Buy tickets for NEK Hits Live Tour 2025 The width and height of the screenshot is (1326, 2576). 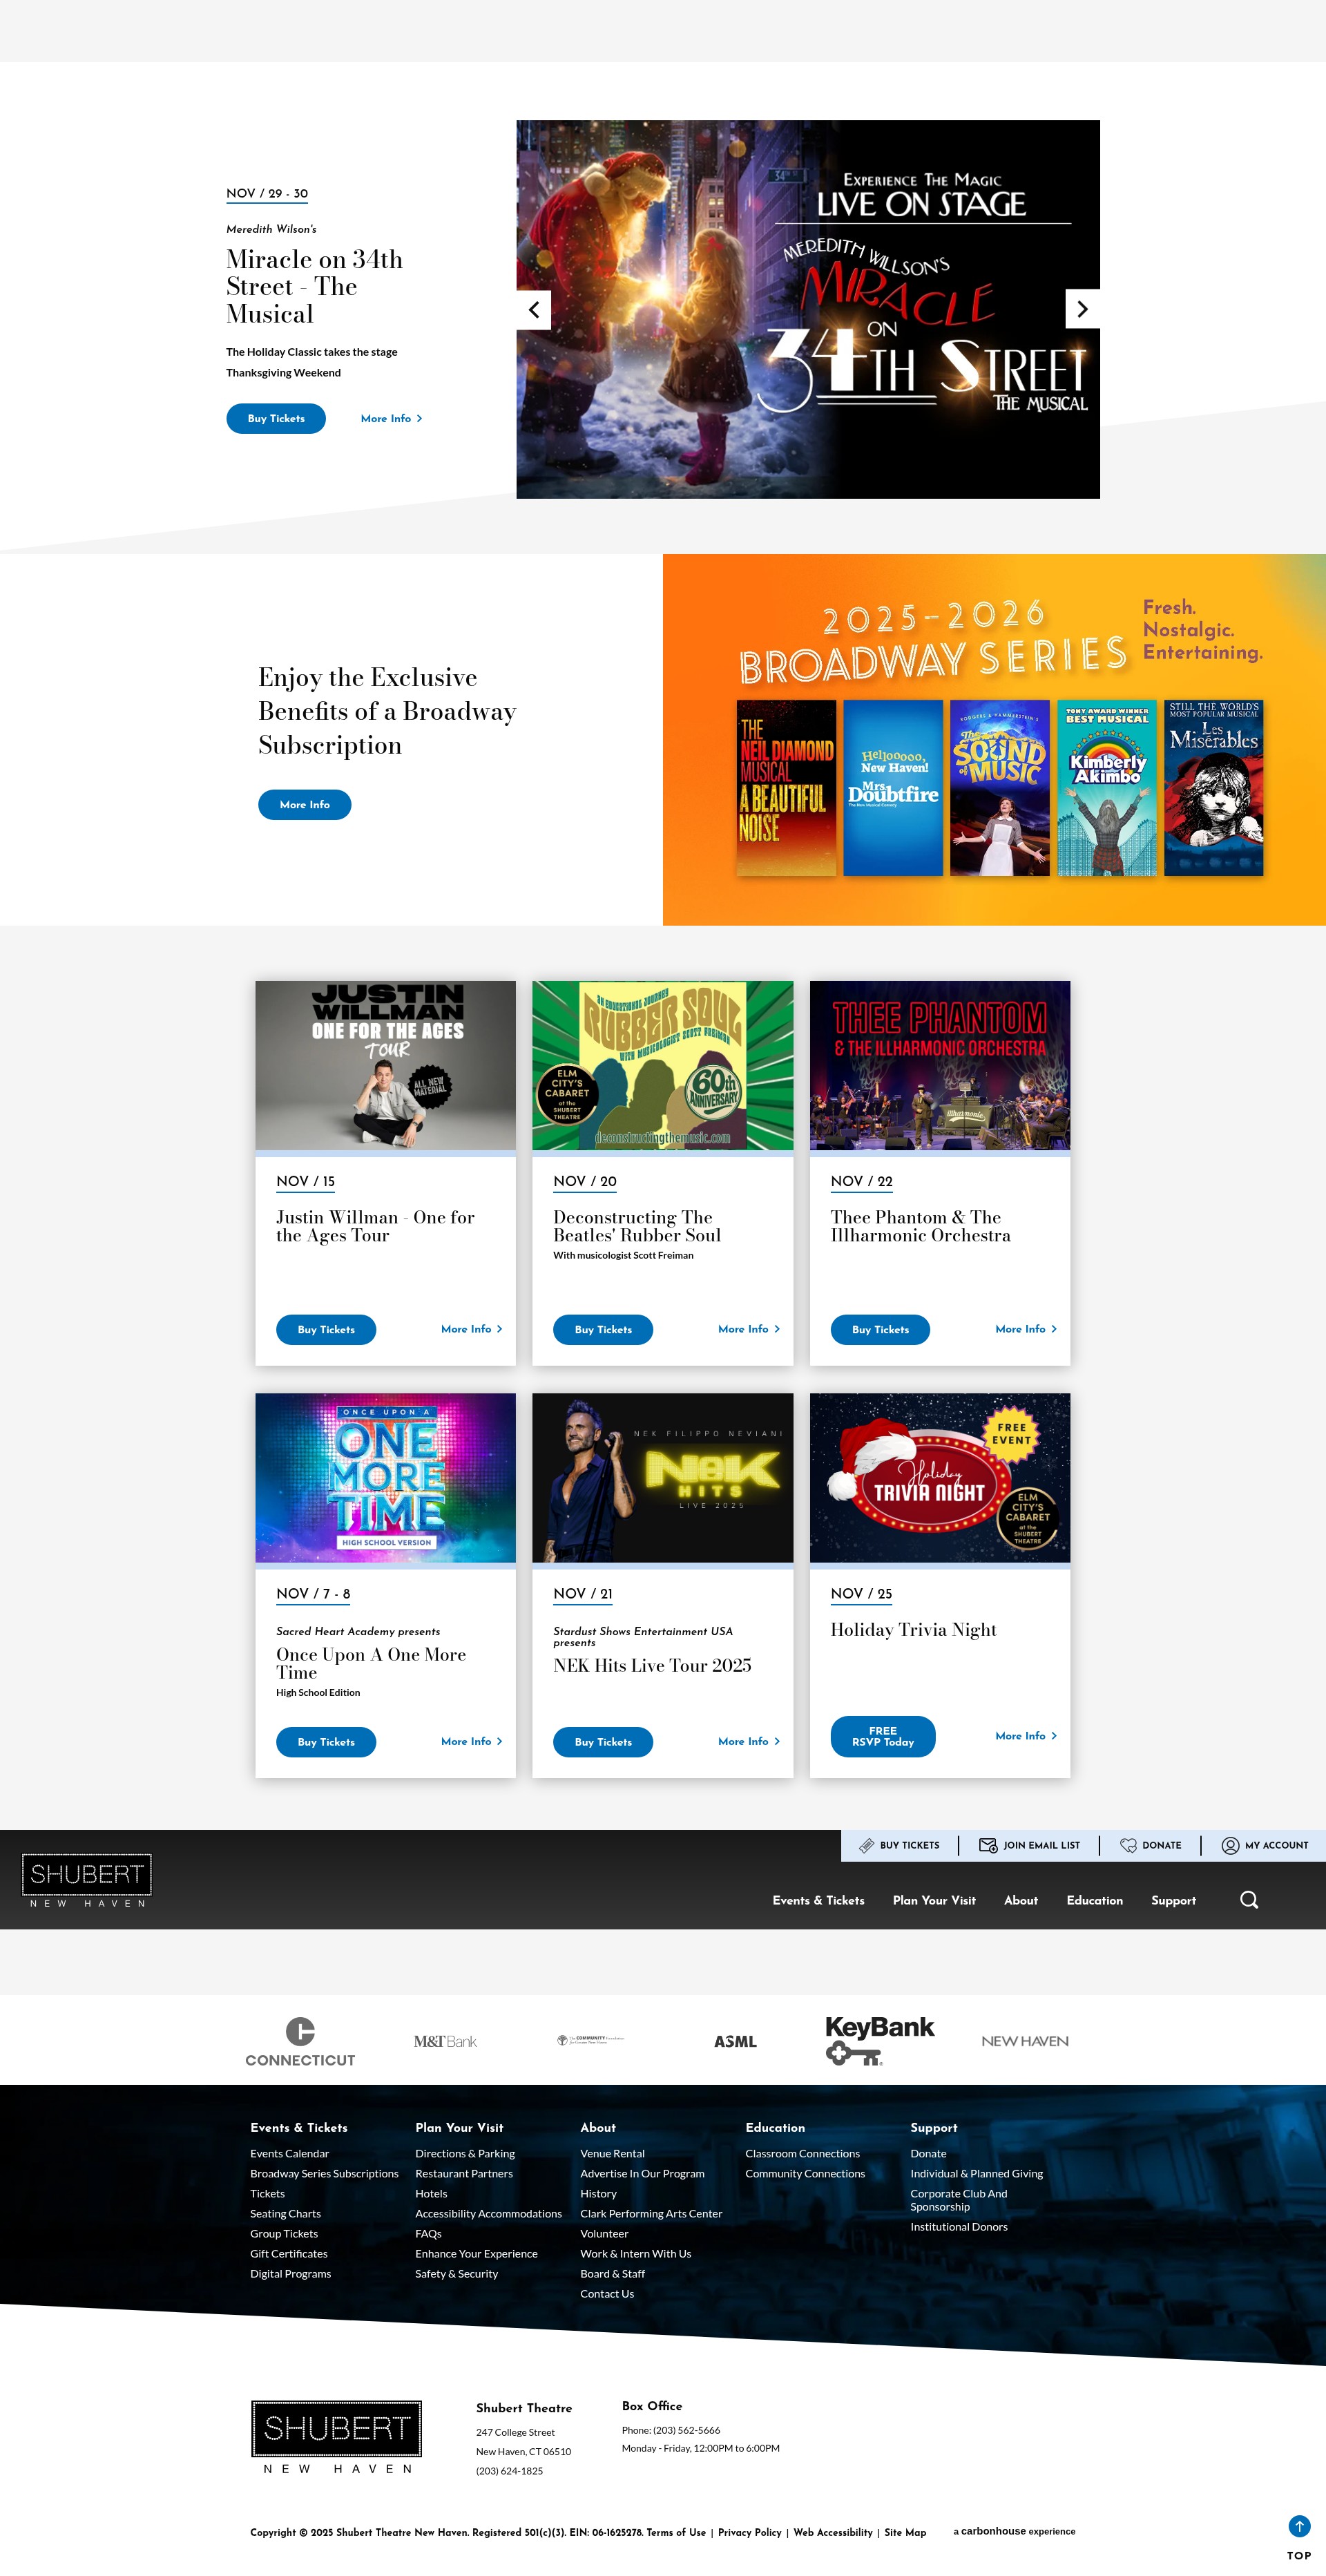[x=603, y=1742]
